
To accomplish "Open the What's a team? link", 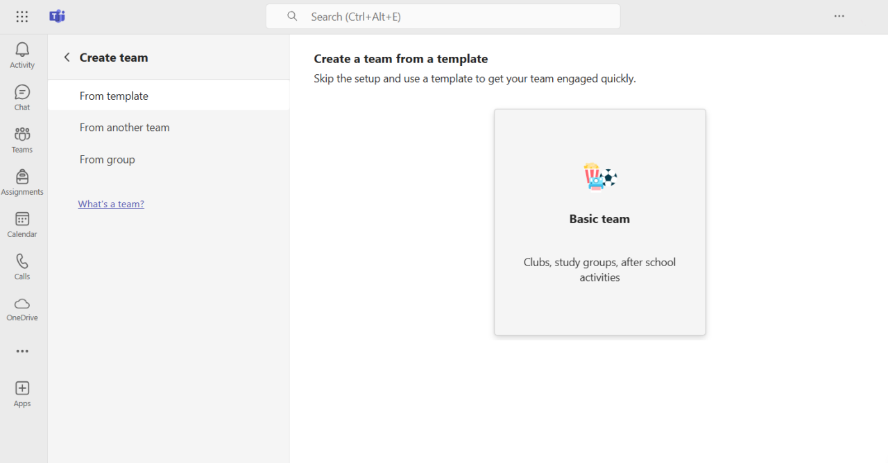I will (x=111, y=204).
